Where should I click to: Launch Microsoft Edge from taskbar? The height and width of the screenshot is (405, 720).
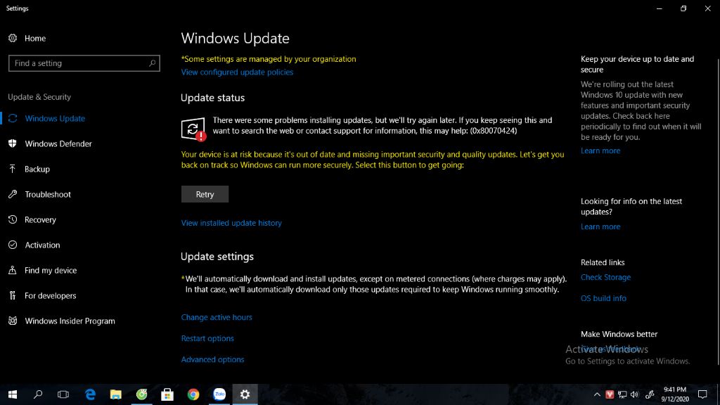(91, 394)
